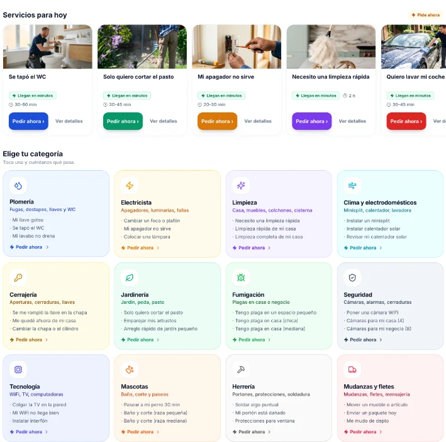Click the bolt icon in the Pide ahora badge

(413, 15)
